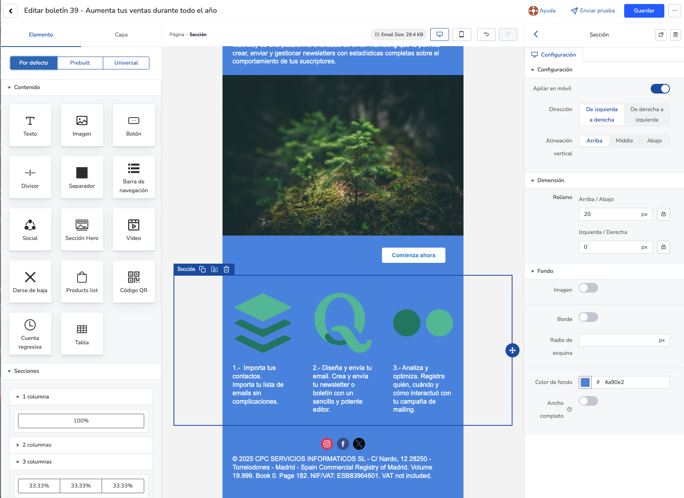
Task: Click the move handle of the section
Action: tap(512, 350)
